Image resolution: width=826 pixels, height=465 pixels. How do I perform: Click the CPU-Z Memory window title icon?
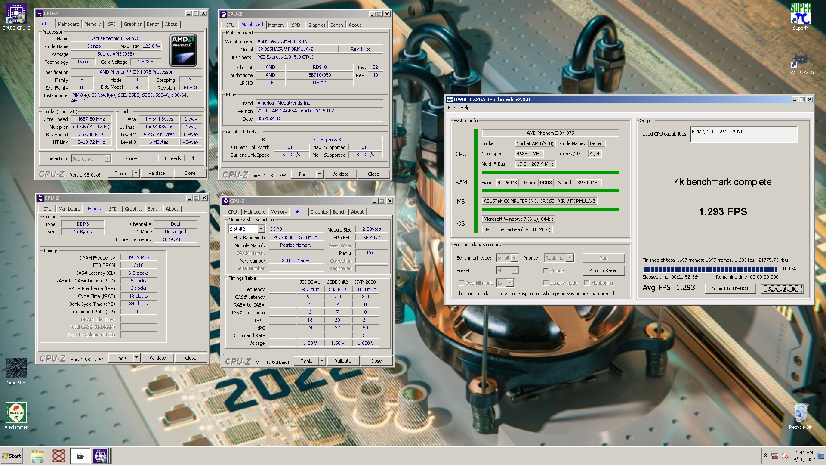point(40,198)
